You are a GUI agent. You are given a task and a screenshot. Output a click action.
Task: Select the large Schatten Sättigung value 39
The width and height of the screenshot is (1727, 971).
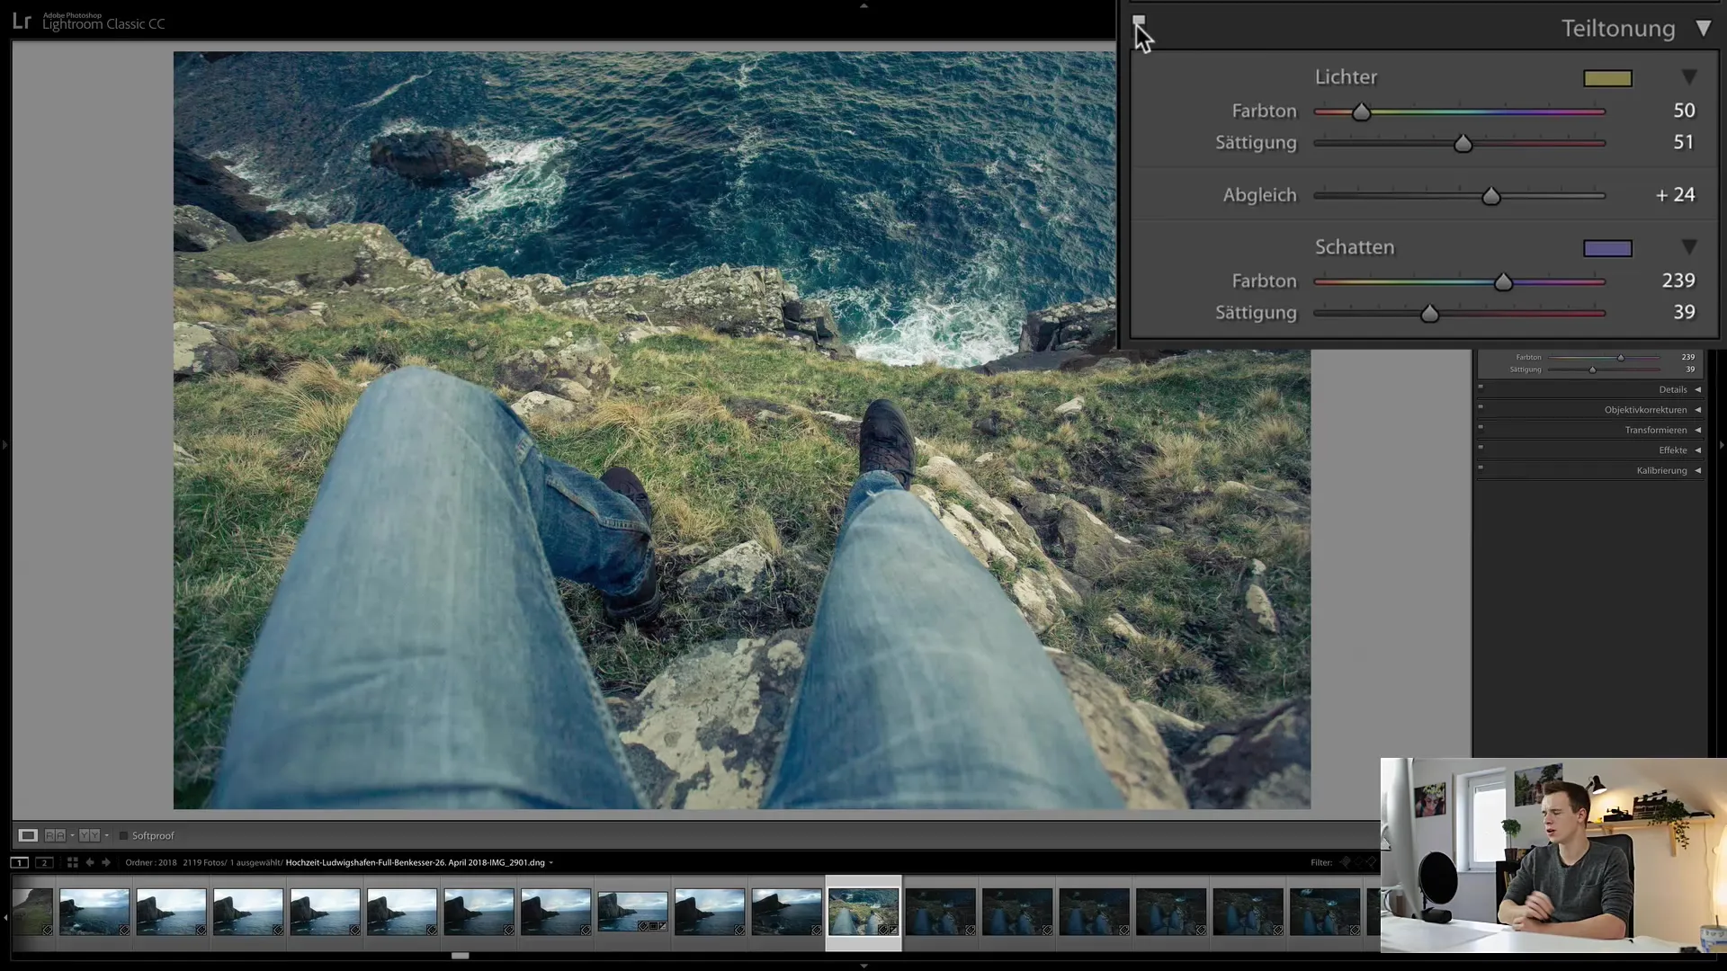(1684, 312)
